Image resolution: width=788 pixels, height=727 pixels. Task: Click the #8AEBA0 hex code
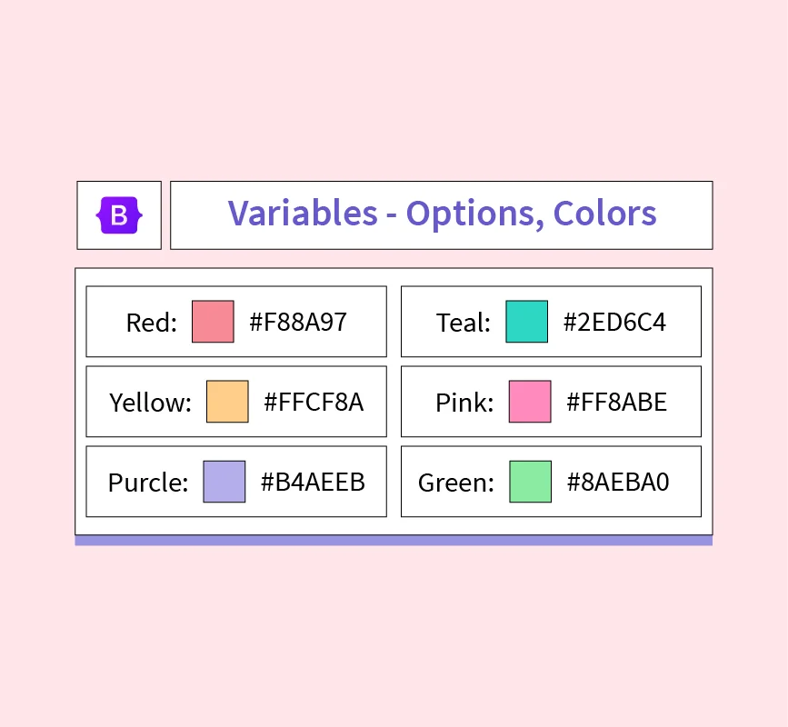[618, 482]
